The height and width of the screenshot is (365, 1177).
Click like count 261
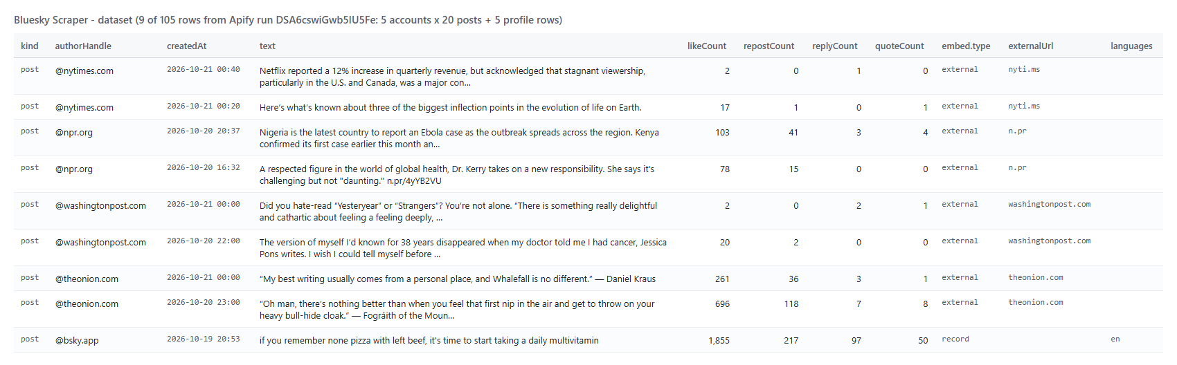pyautogui.click(x=722, y=279)
